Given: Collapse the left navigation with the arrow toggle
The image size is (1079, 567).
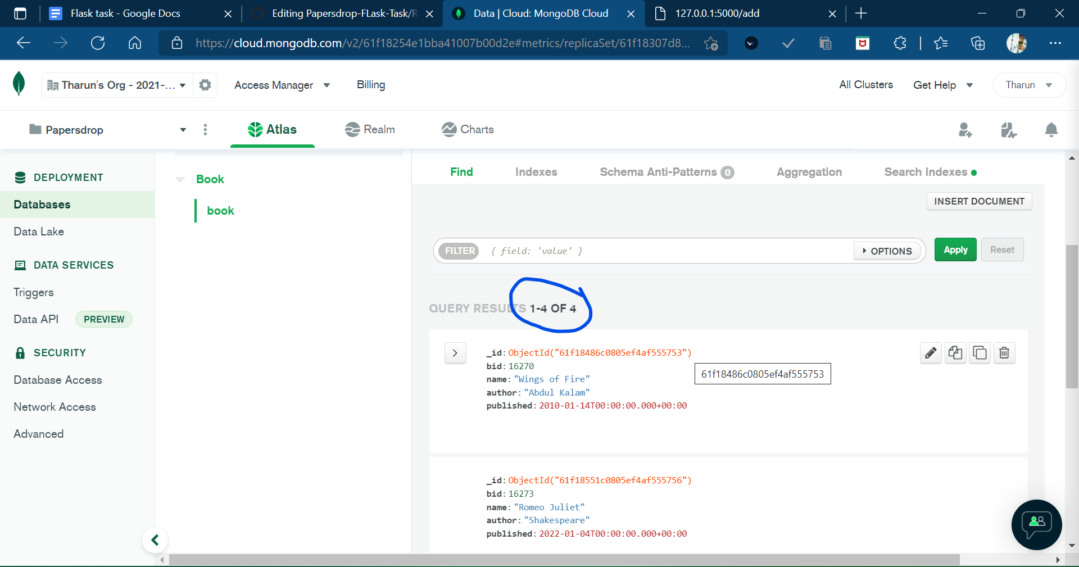Looking at the screenshot, I should (155, 540).
